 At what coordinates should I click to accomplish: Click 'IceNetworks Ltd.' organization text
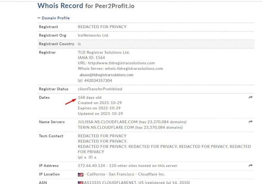point(93,36)
